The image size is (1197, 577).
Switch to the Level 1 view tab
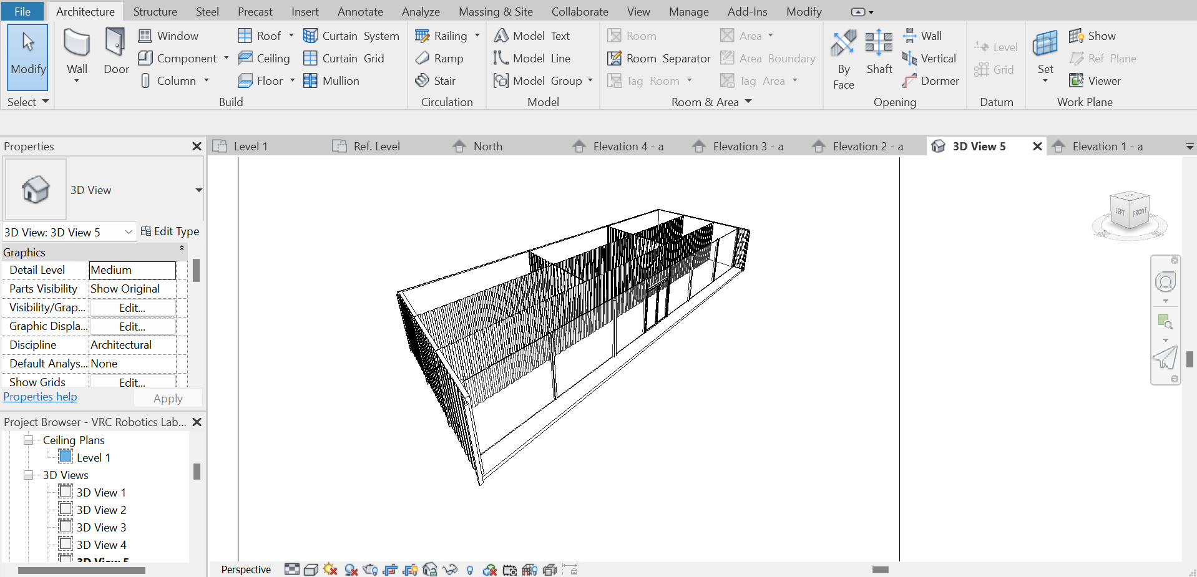[x=250, y=146]
